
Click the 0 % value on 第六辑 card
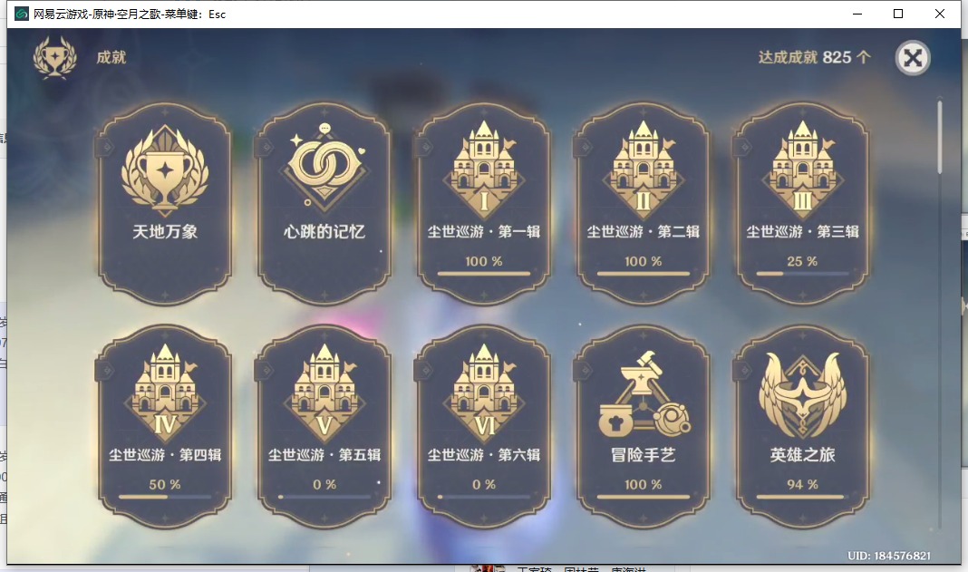(x=484, y=485)
